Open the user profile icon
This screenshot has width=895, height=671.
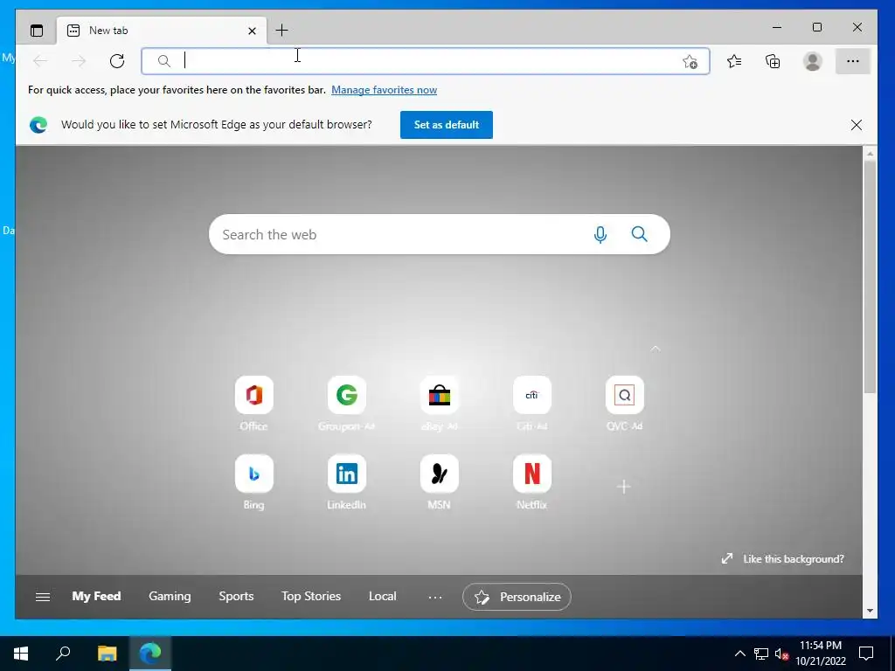click(x=812, y=61)
